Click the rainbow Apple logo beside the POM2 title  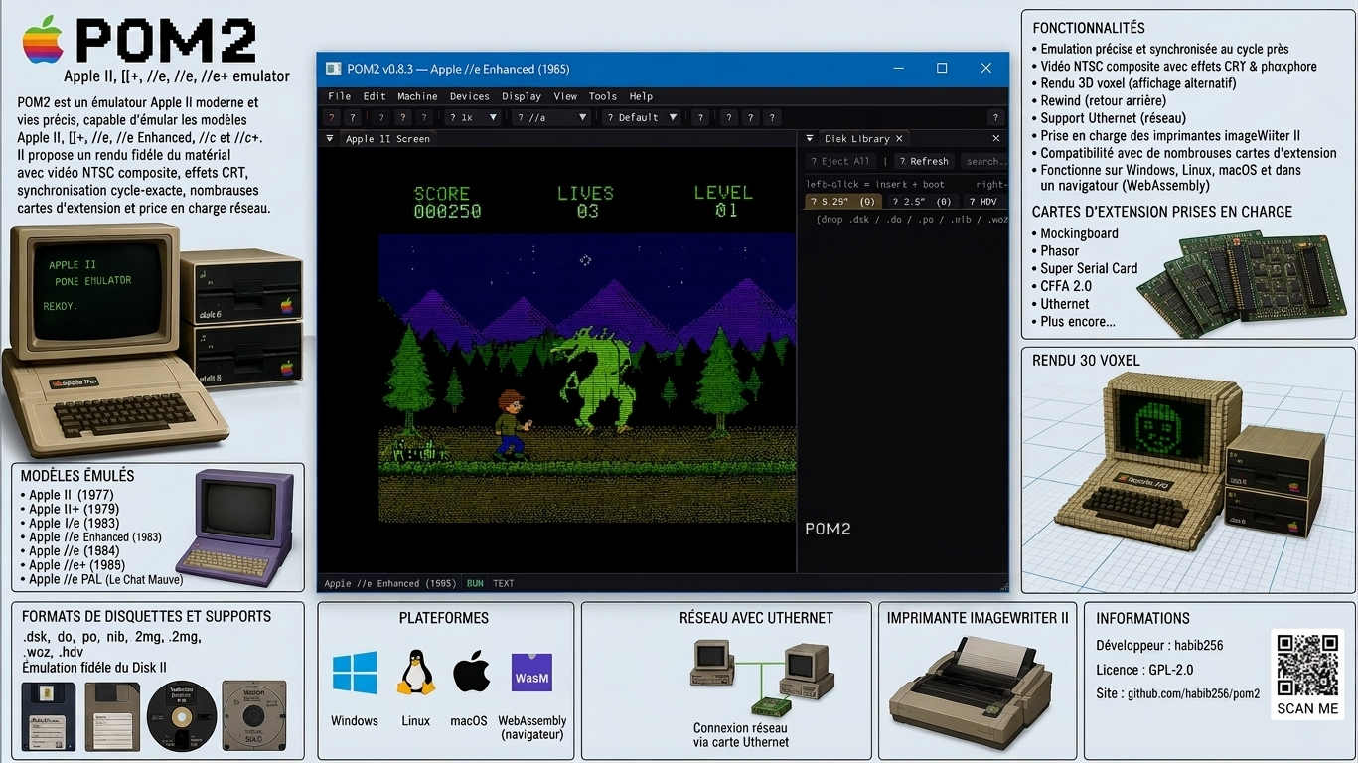point(44,40)
